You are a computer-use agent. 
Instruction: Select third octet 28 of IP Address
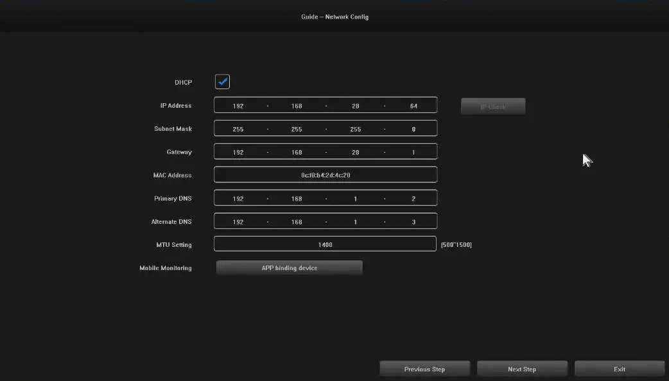click(356, 106)
